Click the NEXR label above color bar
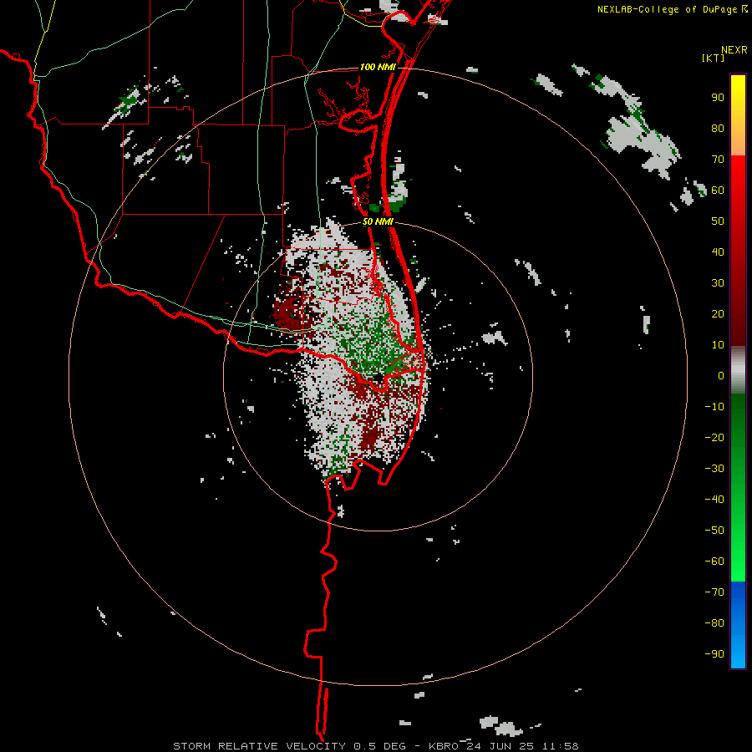The width and height of the screenshot is (752, 752). tap(734, 50)
